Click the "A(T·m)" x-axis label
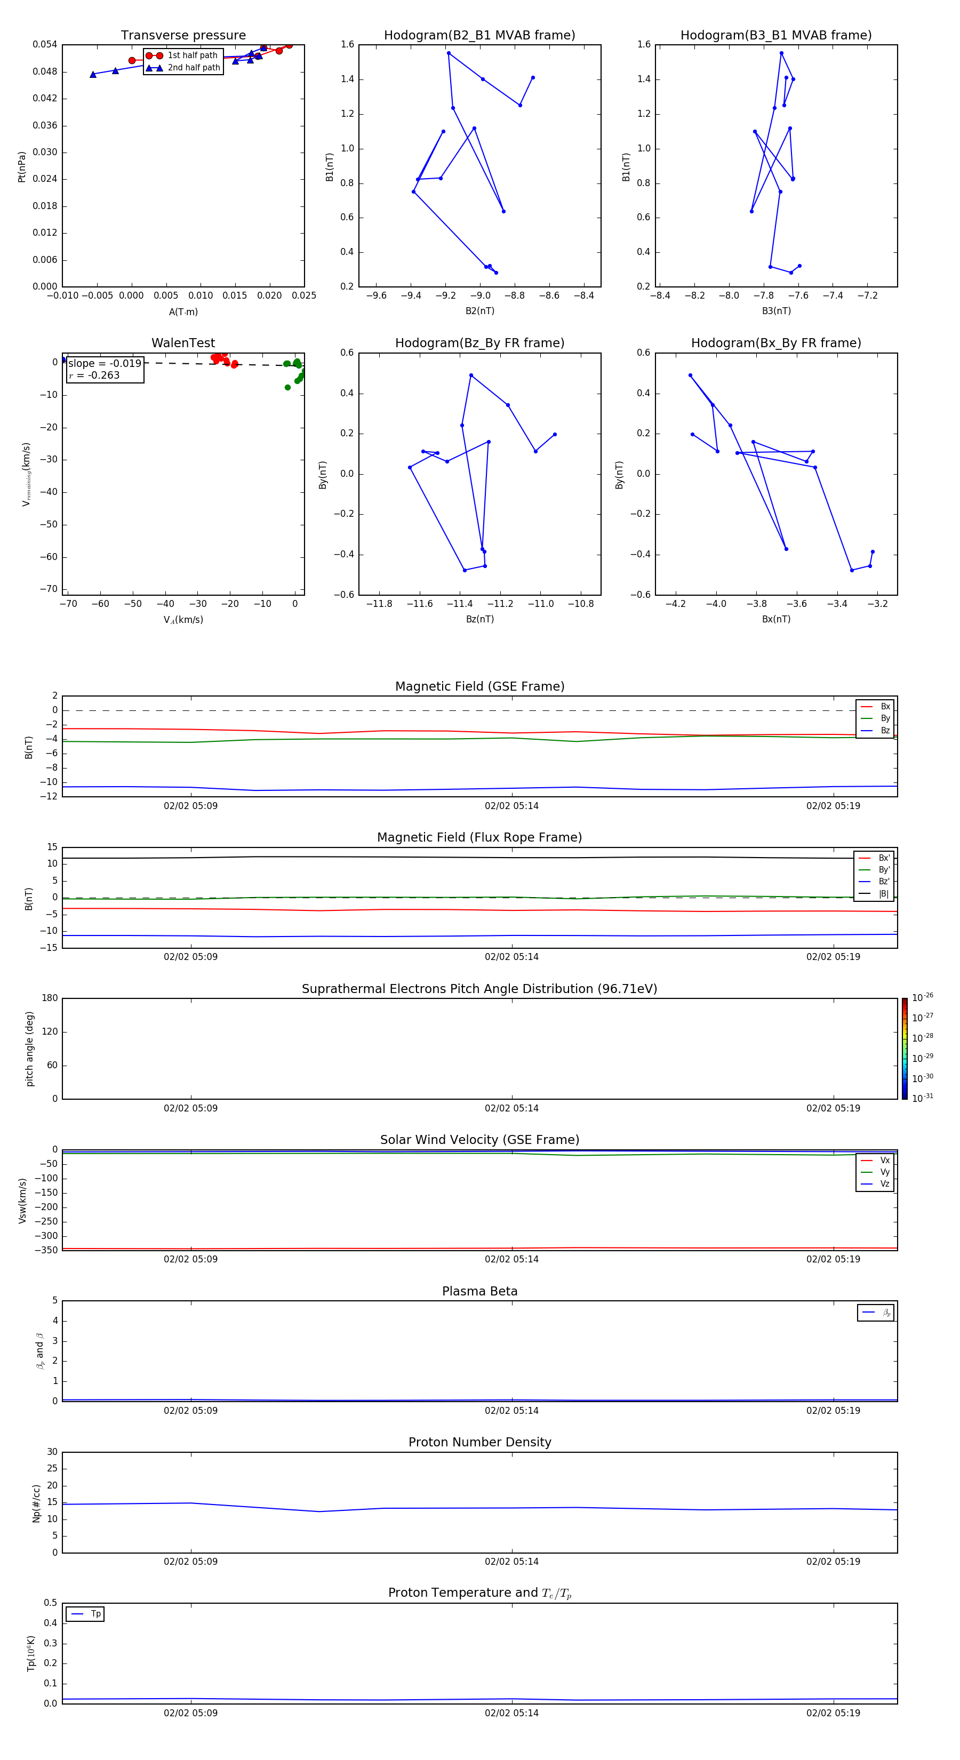Viewport: 960px width, 1760px height. coord(183,311)
